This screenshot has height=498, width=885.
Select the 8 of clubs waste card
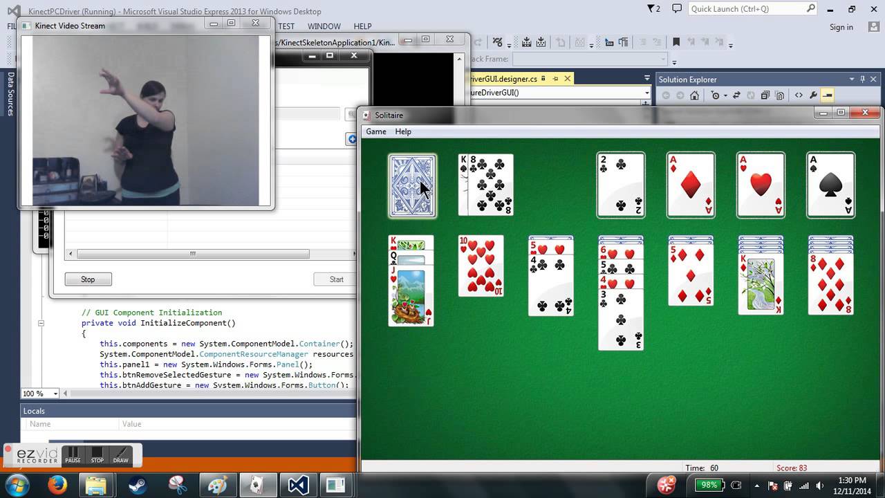491,185
